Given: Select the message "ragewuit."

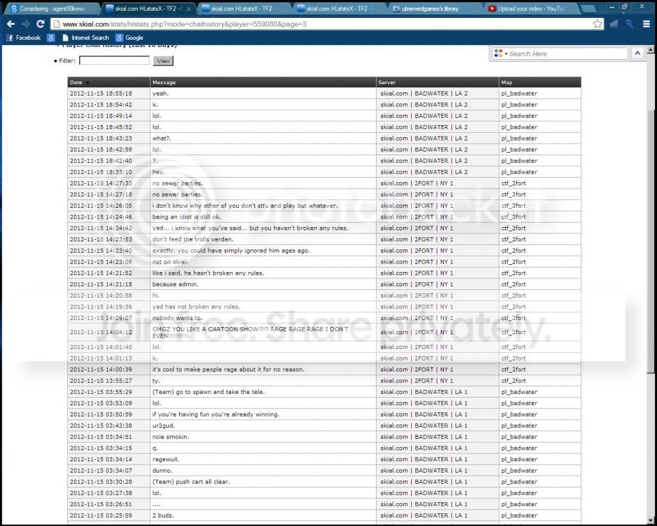Looking at the screenshot, I should pos(166,459).
